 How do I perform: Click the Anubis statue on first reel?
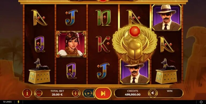pyautogui.click(x=39, y=71)
